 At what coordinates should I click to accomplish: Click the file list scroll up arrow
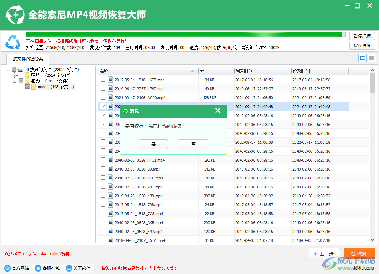(372, 70)
